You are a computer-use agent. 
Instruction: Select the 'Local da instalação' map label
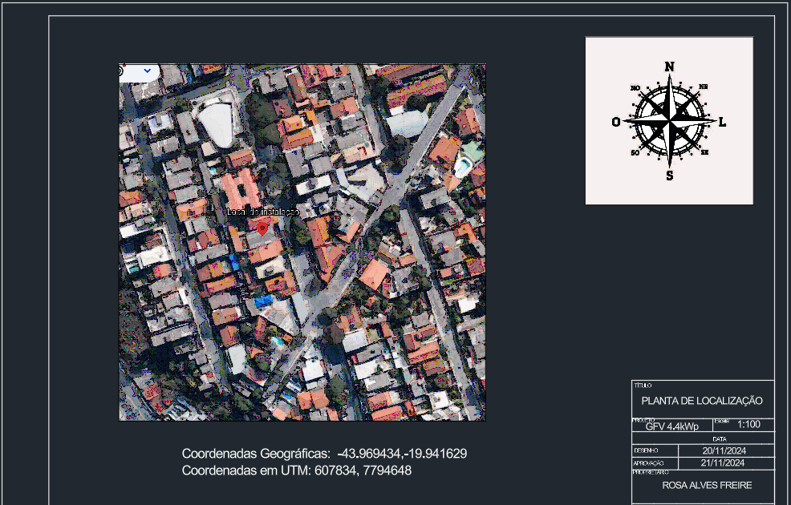click(263, 212)
